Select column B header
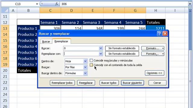The width and height of the screenshot is (193, 108). click(28, 10)
